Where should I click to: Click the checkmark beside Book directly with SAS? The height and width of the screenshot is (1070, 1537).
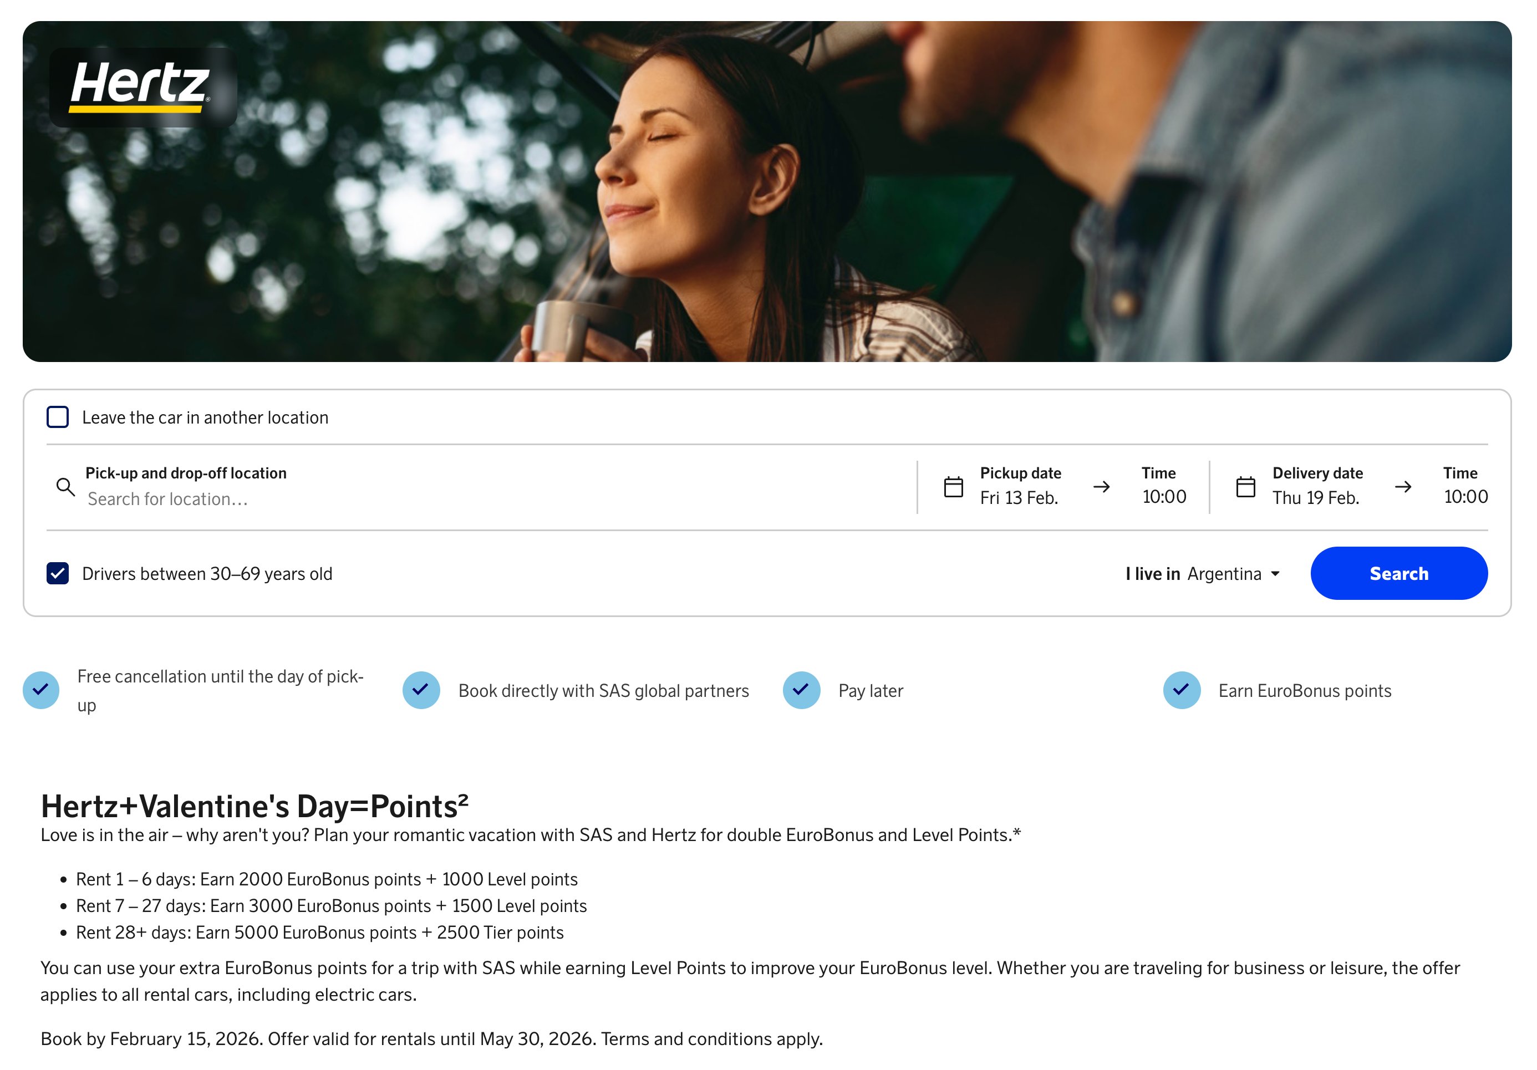(421, 690)
